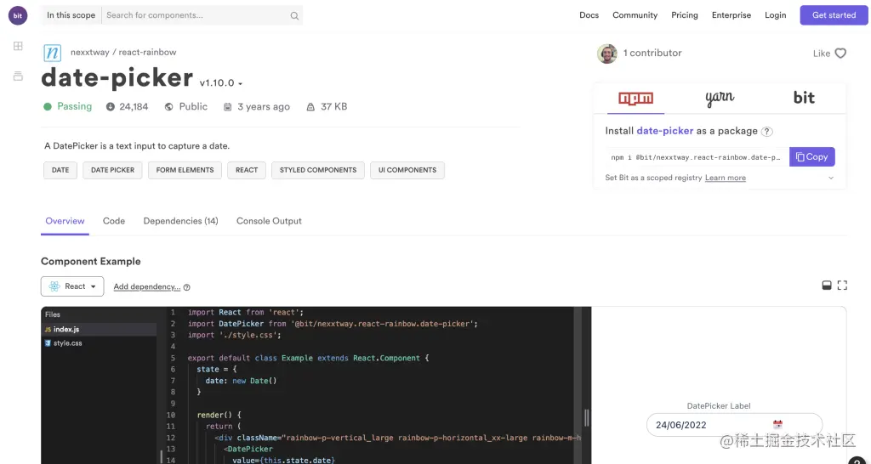
Task: Open the bit logo home
Action: (x=18, y=15)
